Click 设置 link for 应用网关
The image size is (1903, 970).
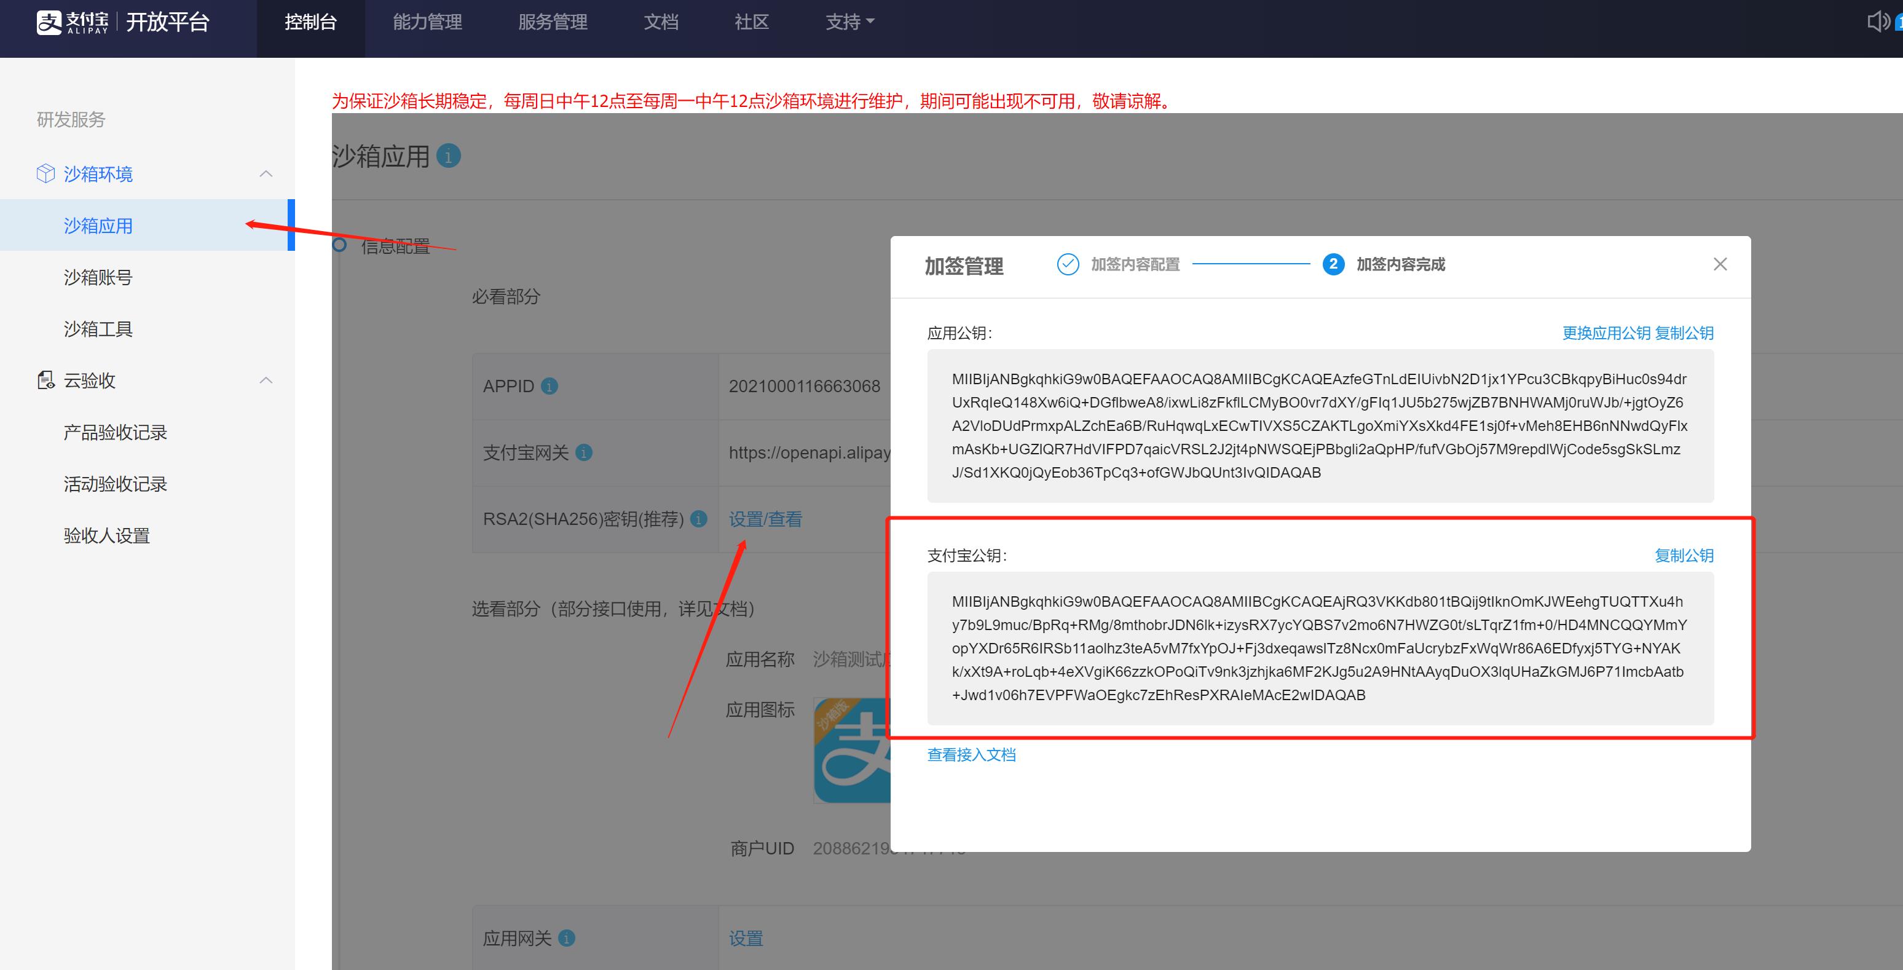(x=746, y=938)
